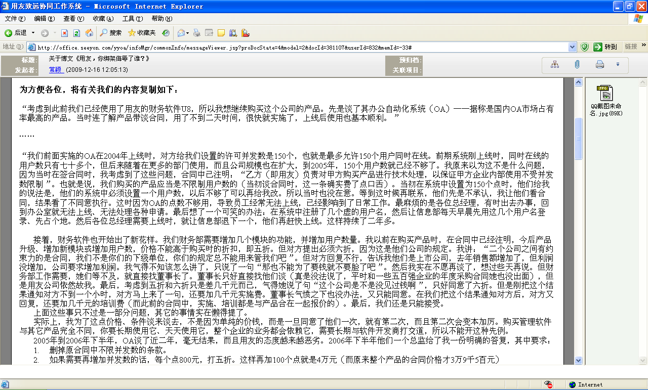Click inside the address URL field
The width and height of the screenshot is (648, 390).
(x=302, y=47)
